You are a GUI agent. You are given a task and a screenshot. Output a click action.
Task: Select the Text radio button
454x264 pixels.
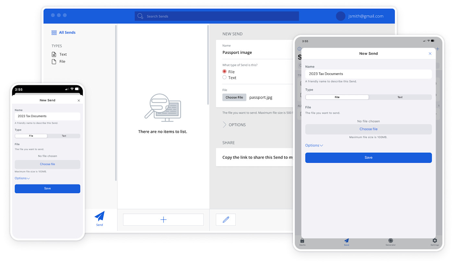[224, 78]
